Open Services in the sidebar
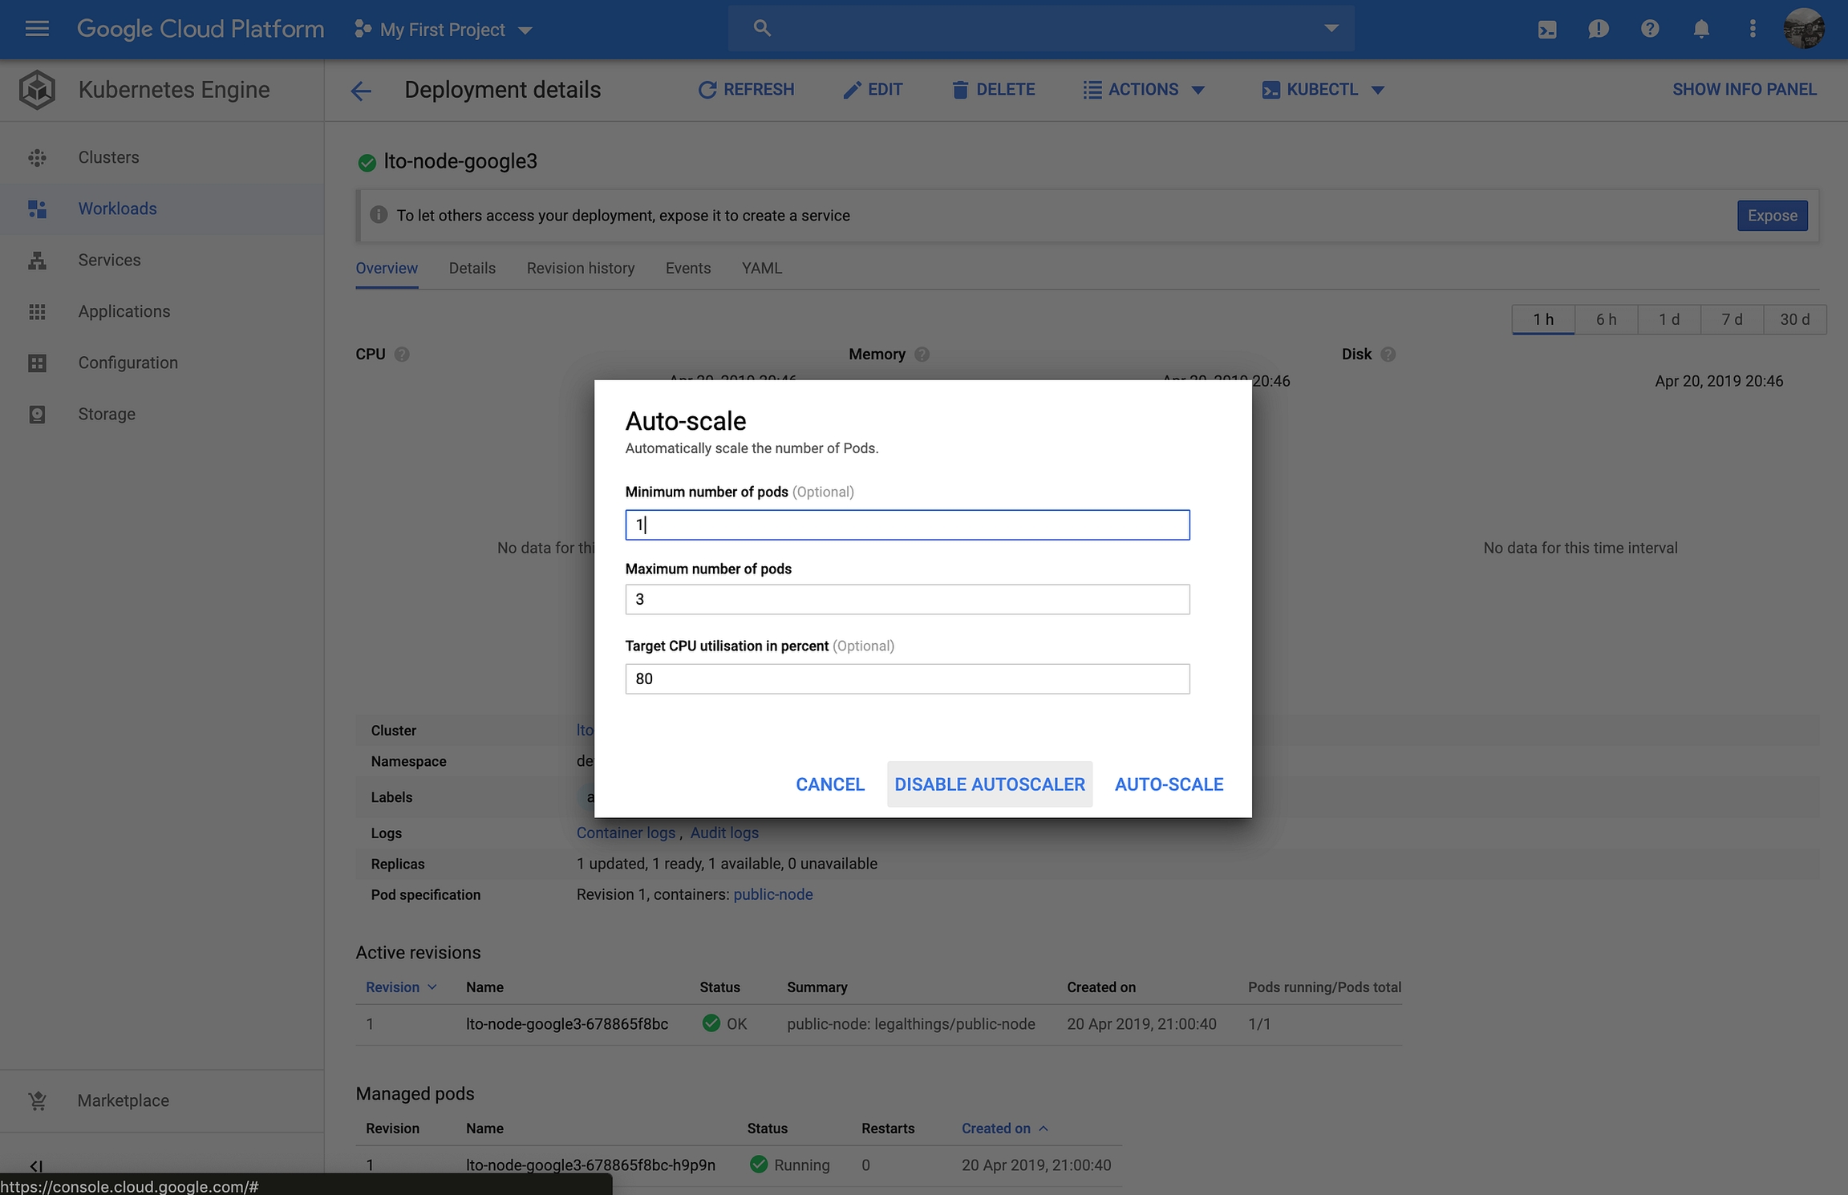Screen dimensions: 1848x1195 (109, 260)
